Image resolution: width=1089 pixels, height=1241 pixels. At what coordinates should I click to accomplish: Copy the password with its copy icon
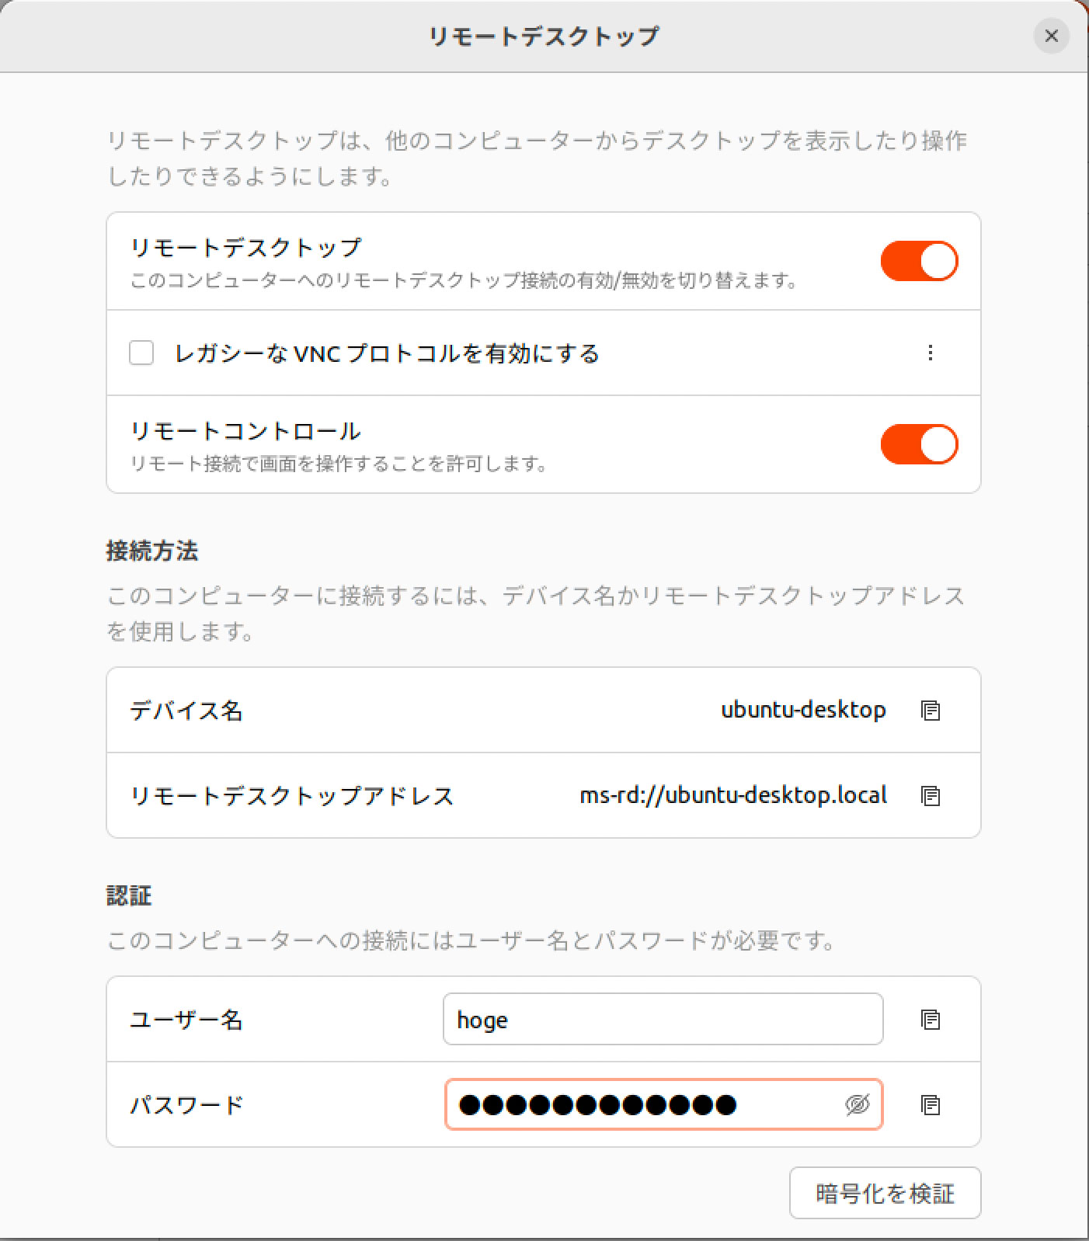(930, 1104)
